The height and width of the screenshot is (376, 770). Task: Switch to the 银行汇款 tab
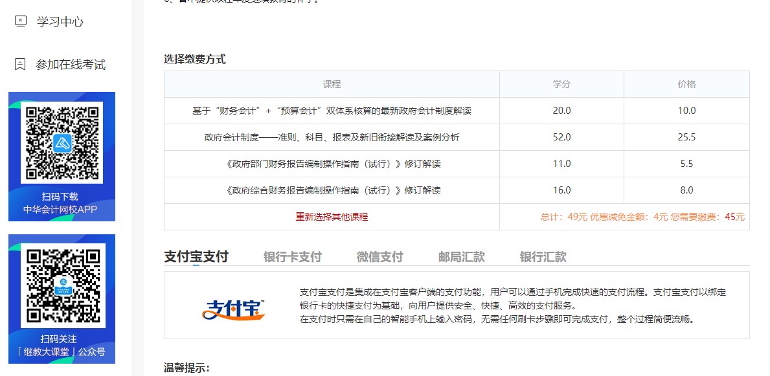coord(543,256)
